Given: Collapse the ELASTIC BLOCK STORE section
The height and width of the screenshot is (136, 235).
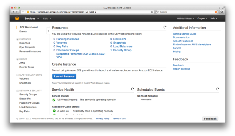Looking at the screenshot, I should [x=18, y=75].
